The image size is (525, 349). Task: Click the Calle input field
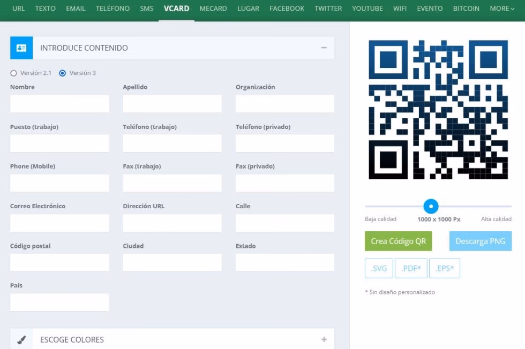click(285, 223)
